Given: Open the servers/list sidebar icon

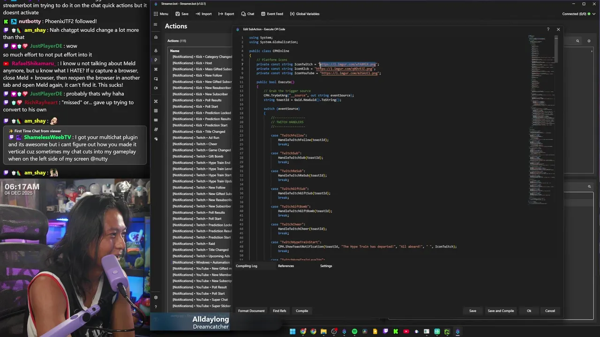Looking at the screenshot, I should (156, 120).
